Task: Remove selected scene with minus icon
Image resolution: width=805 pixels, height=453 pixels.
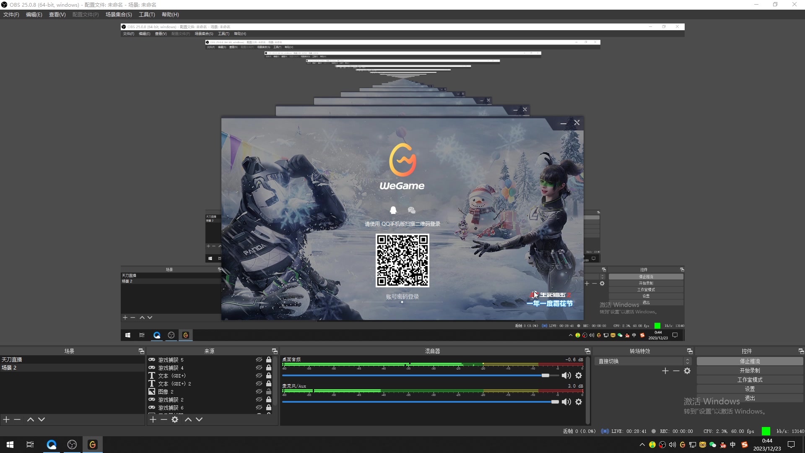Action: pyautogui.click(x=17, y=419)
